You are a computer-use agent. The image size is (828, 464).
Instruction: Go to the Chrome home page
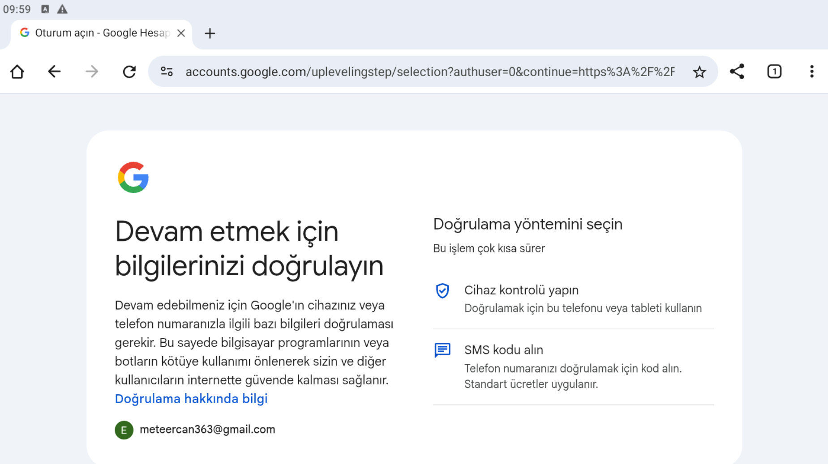pos(17,72)
